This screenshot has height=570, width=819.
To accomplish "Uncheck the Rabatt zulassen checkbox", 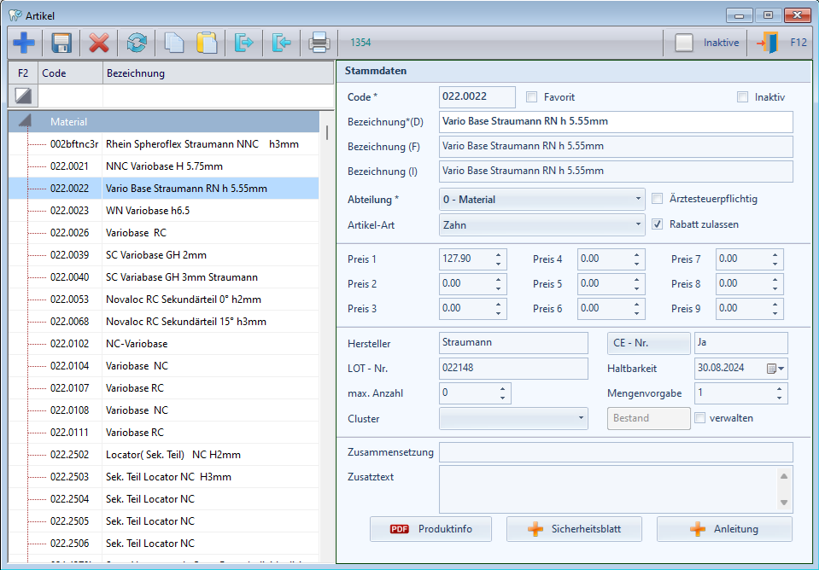I will [658, 224].
